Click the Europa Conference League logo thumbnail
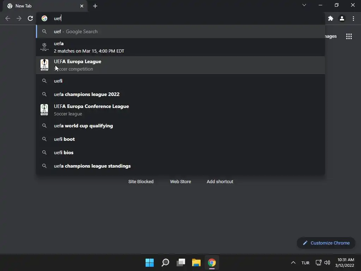361x271 pixels. click(x=44, y=110)
